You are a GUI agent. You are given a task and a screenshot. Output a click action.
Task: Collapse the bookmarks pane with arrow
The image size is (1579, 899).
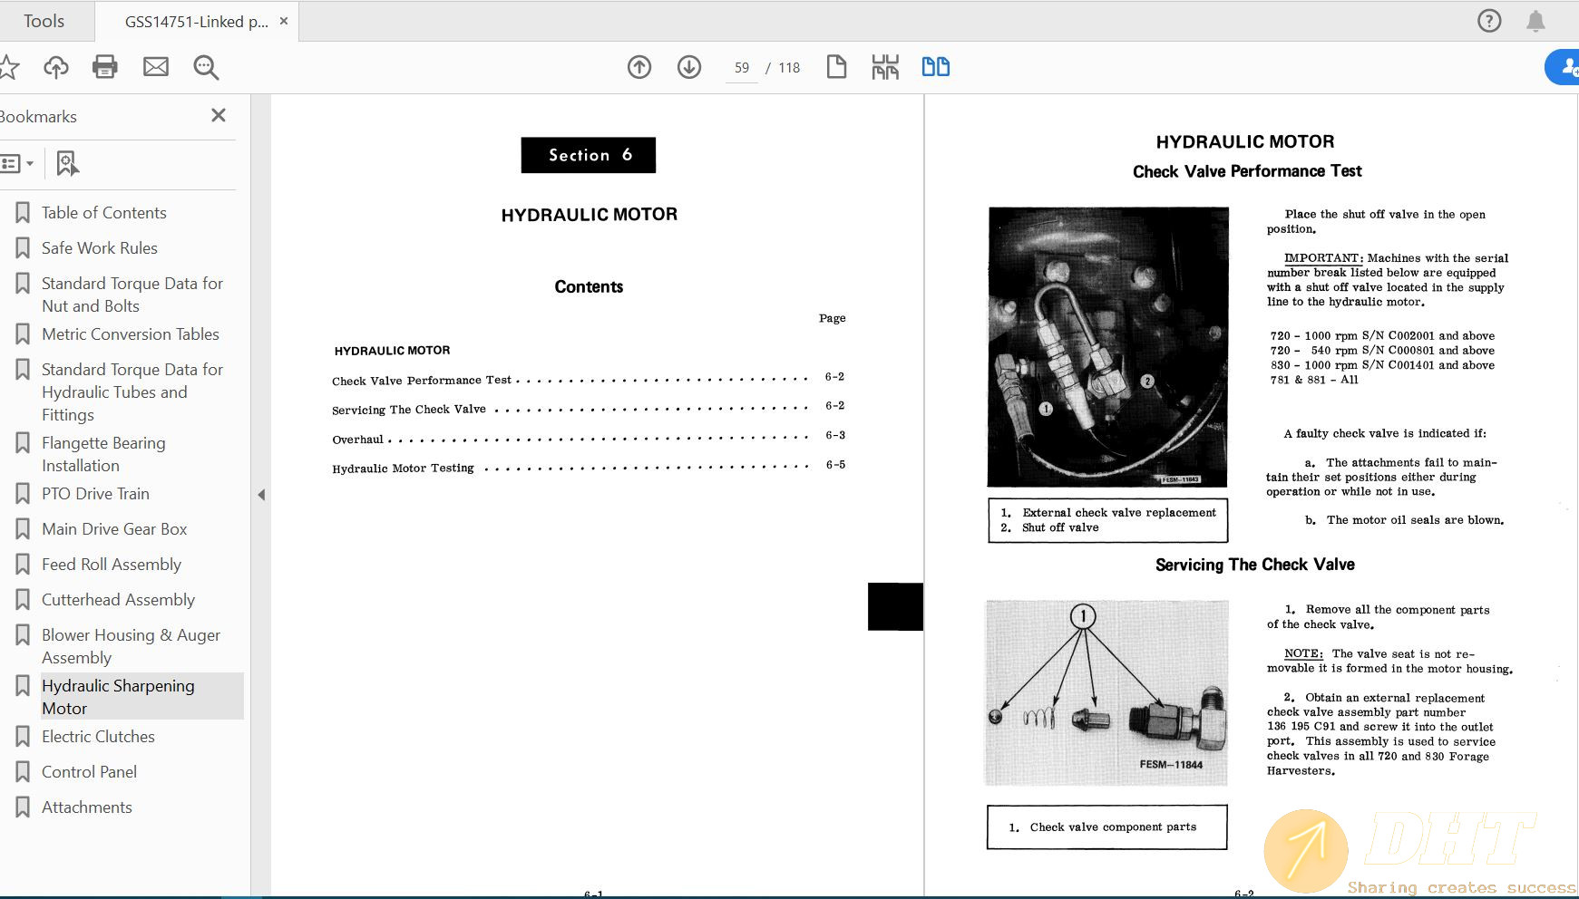pos(261,495)
